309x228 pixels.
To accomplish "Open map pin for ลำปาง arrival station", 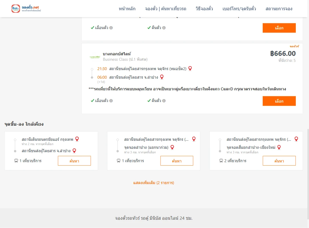I will click(162, 77).
